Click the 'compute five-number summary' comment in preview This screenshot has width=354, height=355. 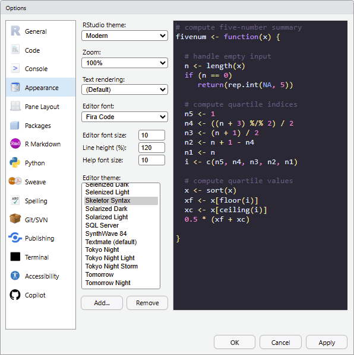click(x=239, y=27)
